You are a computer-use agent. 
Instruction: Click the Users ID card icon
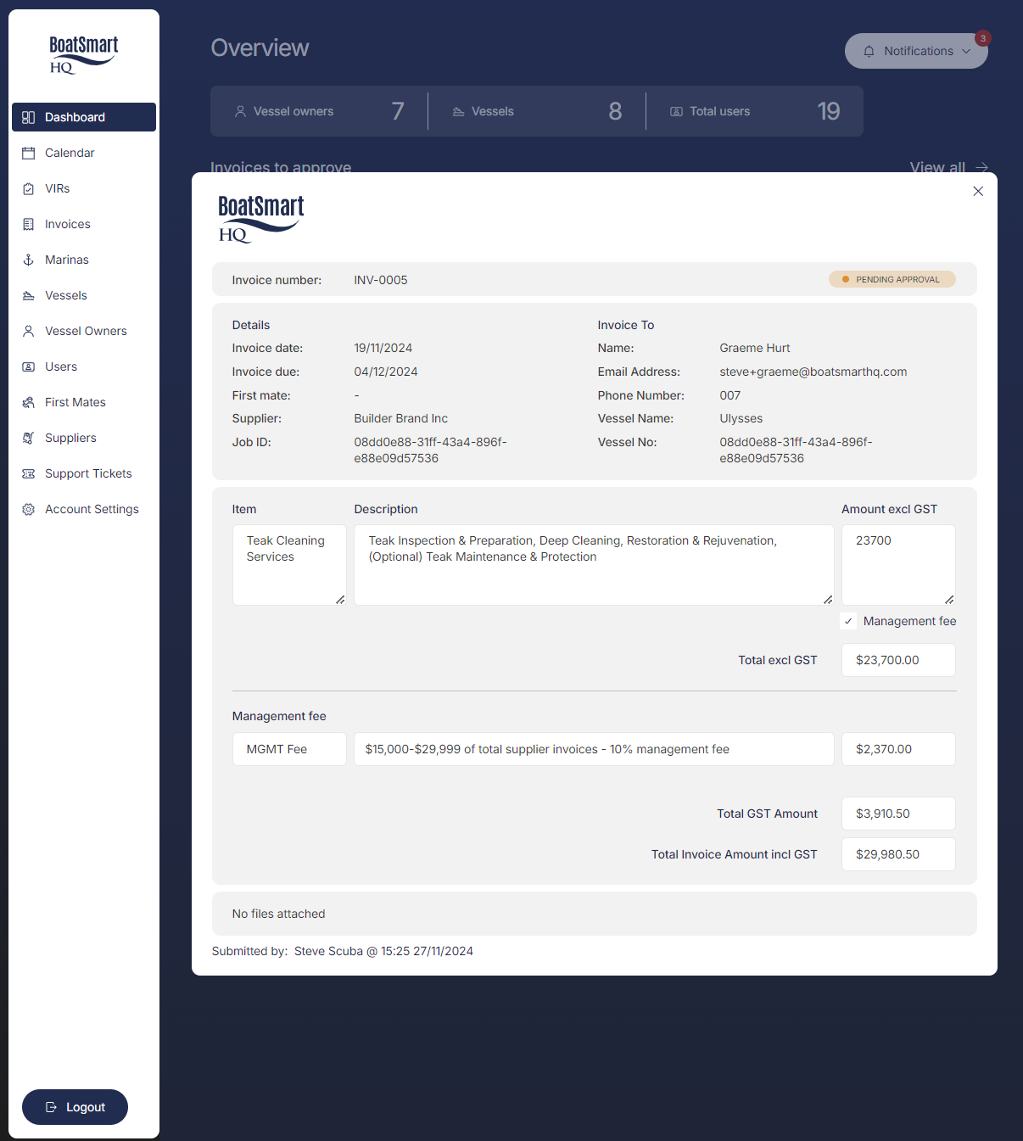click(28, 366)
